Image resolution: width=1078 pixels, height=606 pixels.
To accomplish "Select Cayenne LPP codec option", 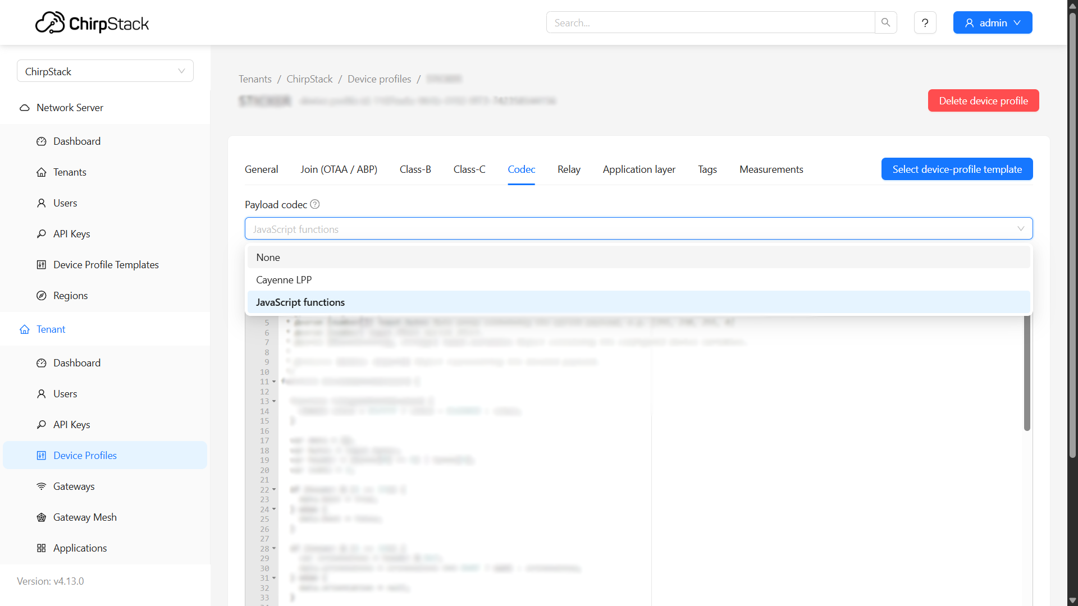I will pos(284,280).
